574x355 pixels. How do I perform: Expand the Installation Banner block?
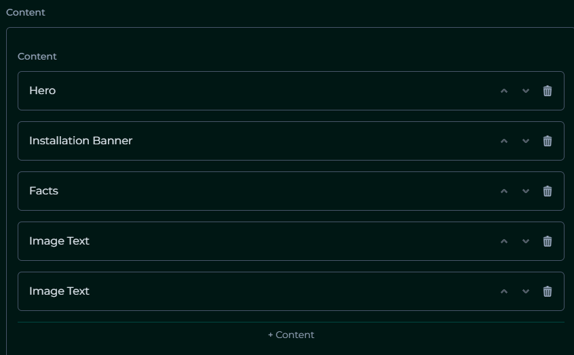click(256, 141)
